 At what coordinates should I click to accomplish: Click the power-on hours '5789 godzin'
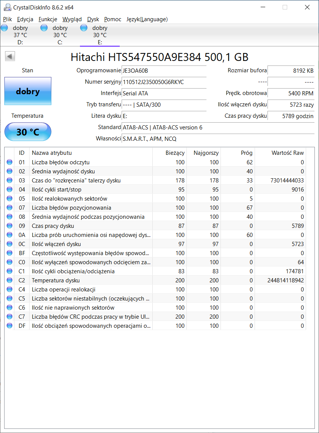pyautogui.click(x=291, y=116)
